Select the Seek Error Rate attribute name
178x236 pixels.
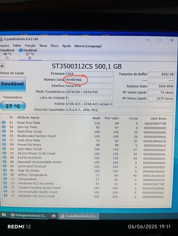(x=29, y=140)
